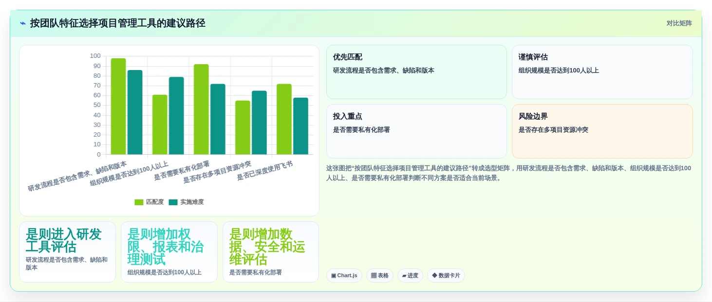Click the green 匹配度 bar for 多项目资源冲突
712x302 pixels.
pos(243,127)
